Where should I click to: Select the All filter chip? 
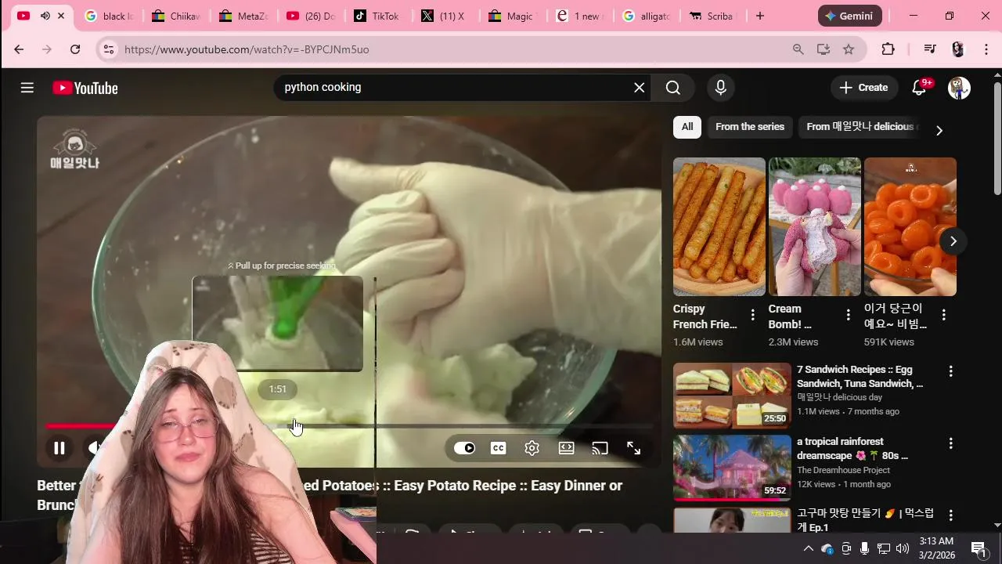pyautogui.click(x=687, y=127)
